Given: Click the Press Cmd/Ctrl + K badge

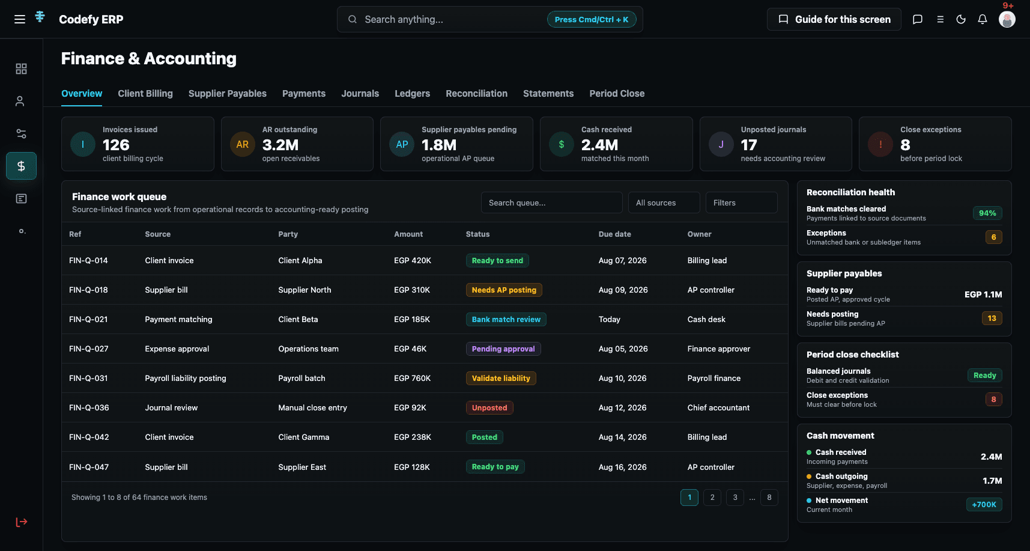Looking at the screenshot, I should (592, 19).
